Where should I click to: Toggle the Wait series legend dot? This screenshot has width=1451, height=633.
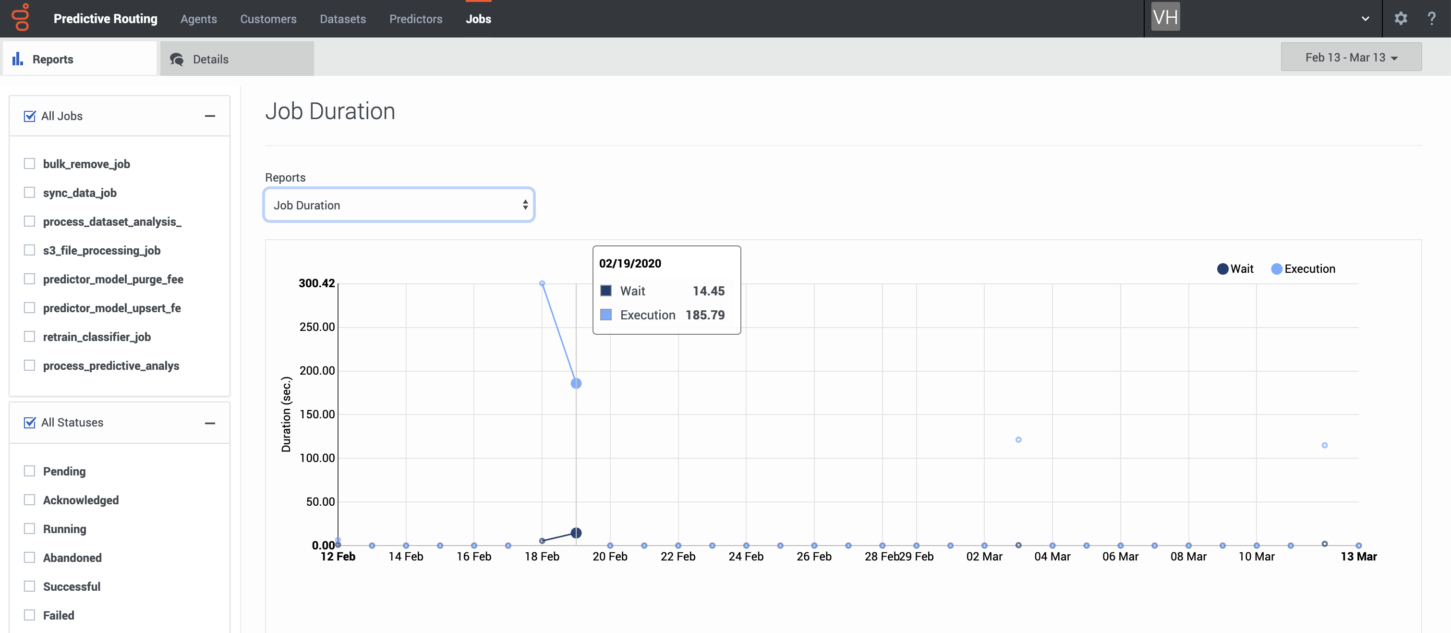1222,269
